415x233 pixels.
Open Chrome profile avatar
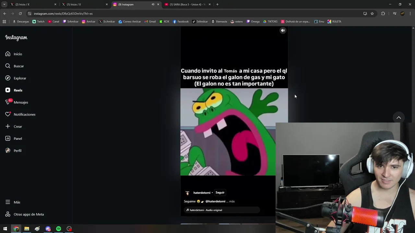pyautogui.click(x=402, y=14)
